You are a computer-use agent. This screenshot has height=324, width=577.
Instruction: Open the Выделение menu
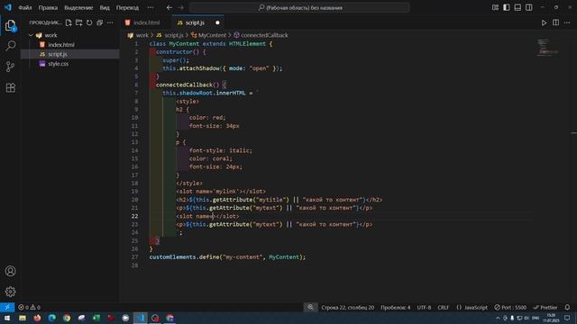(78, 7)
